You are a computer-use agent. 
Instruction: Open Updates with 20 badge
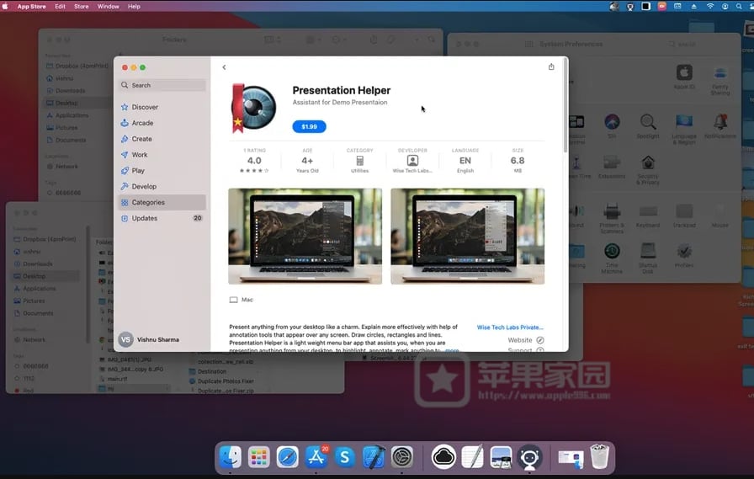click(x=162, y=218)
